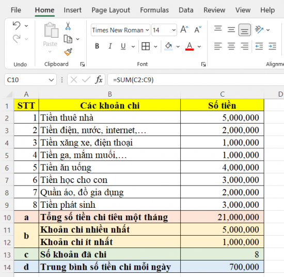Open the Help tab
The width and height of the screenshot is (284, 277).
267,10
